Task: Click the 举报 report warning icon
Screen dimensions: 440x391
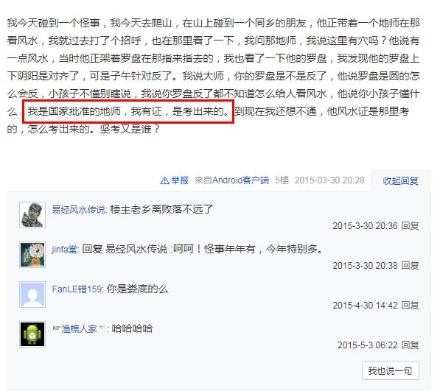Action: [x=164, y=180]
